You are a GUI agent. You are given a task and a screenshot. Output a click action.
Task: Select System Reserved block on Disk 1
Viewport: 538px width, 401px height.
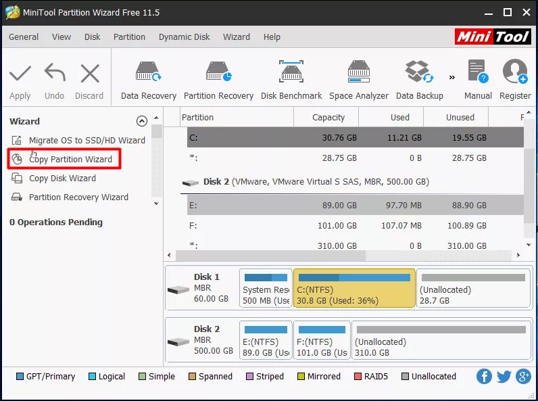(266, 288)
